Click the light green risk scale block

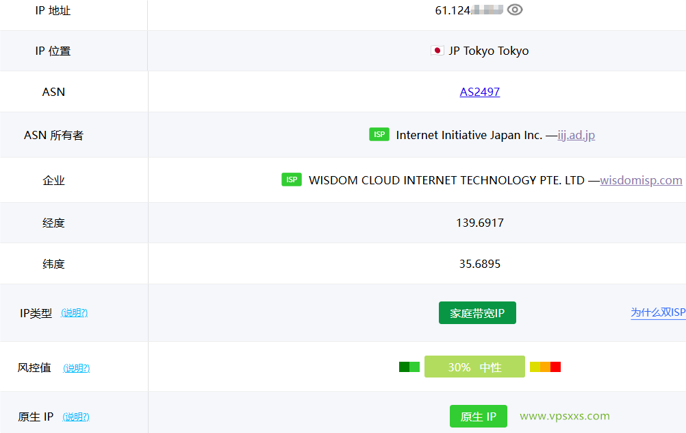tap(414, 367)
